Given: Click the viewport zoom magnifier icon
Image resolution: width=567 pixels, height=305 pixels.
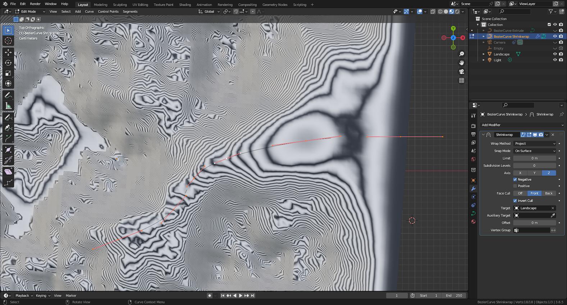Looking at the screenshot, I should (x=462, y=54).
